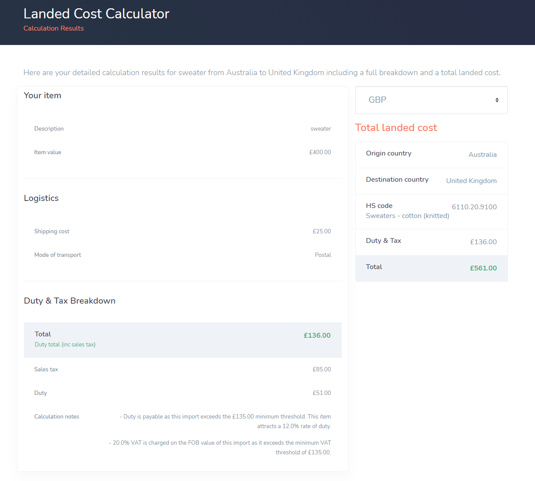Click the sweater Description row
The width and height of the screenshot is (535, 481).
pyautogui.click(x=182, y=128)
